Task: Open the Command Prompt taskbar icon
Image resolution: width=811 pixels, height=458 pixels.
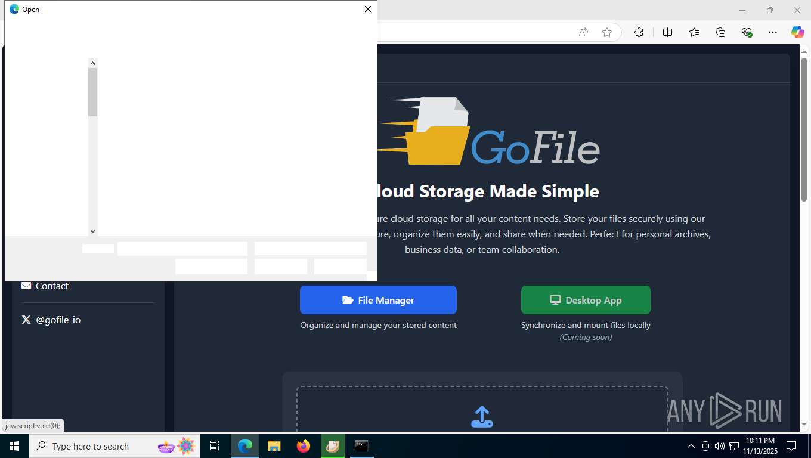Action: click(361, 446)
